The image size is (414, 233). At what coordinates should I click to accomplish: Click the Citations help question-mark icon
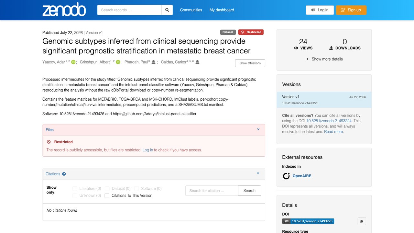tap(64, 174)
